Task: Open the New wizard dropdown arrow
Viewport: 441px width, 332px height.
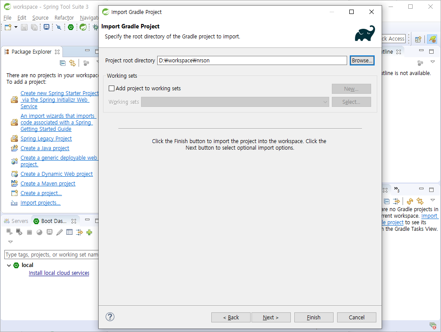Action: 16,27
